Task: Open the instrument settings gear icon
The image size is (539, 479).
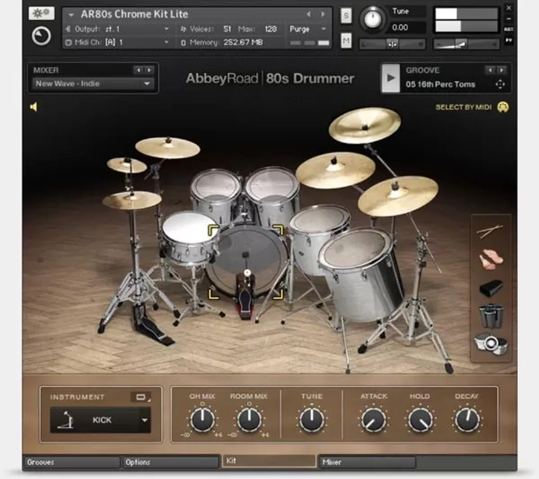Action: pyautogui.click(x=41, y=13)
